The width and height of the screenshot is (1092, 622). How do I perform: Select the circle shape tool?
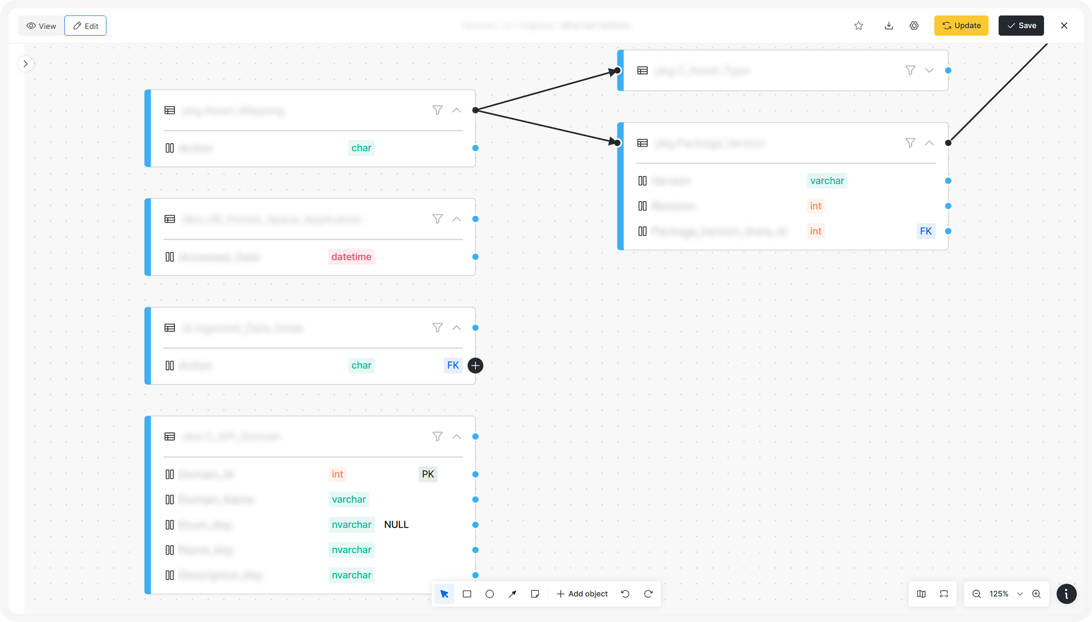click(489, 594)
